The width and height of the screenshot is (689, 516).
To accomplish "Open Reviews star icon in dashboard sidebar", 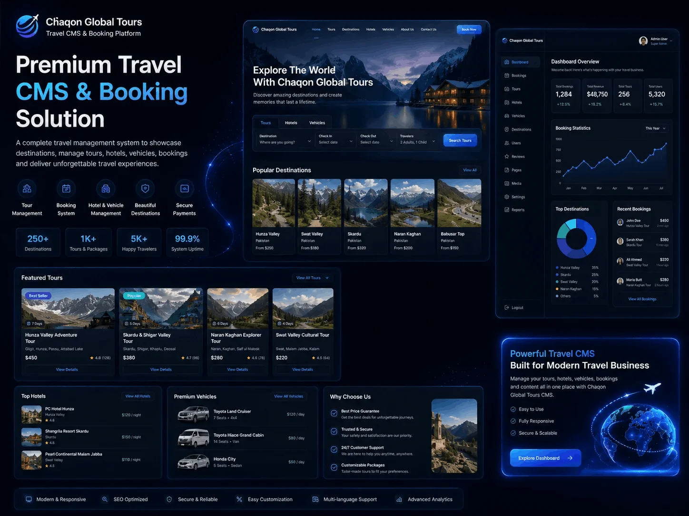I will 507,156.
